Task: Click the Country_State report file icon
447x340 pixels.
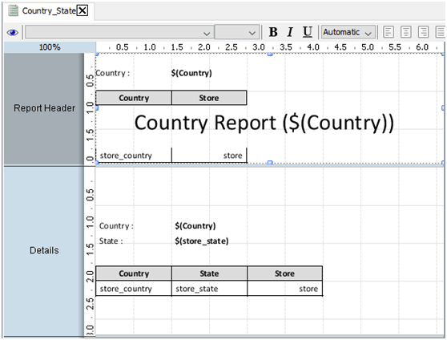Action: [x=13, y=10]
